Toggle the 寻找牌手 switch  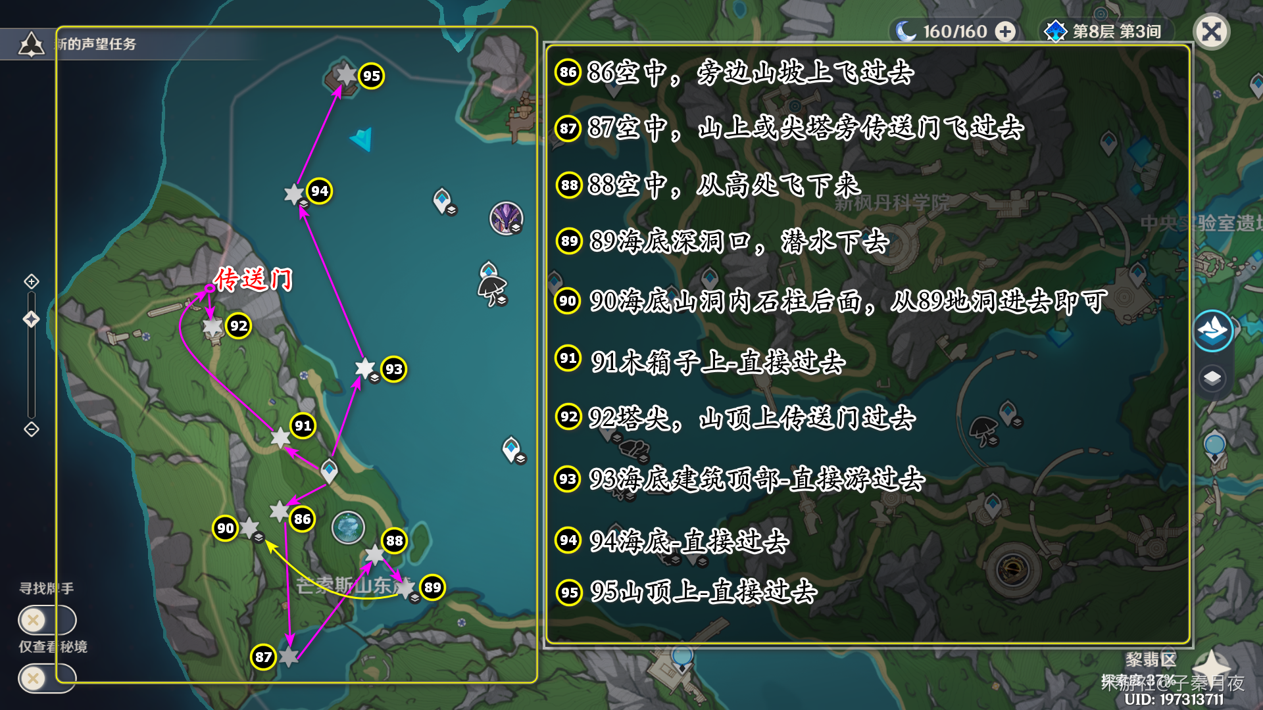(47, 619)
